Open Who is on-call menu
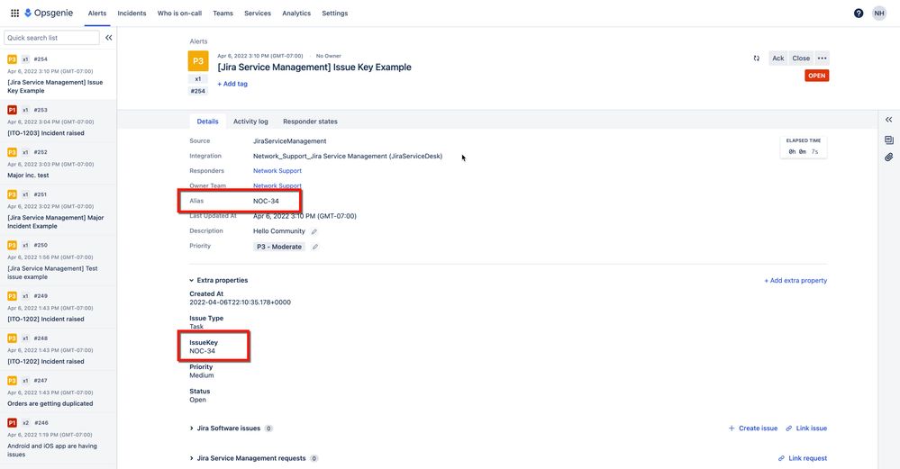 (179, 14)
